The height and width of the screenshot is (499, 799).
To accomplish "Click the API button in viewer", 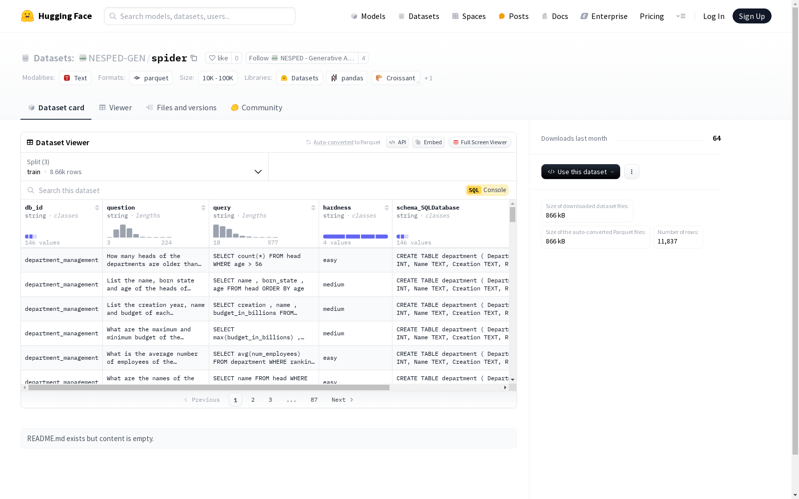I will coord(398,142).
